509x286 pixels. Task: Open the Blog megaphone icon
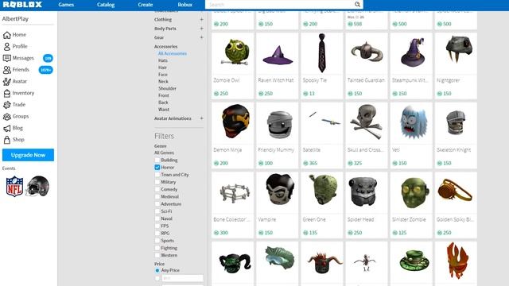point(7,129)
